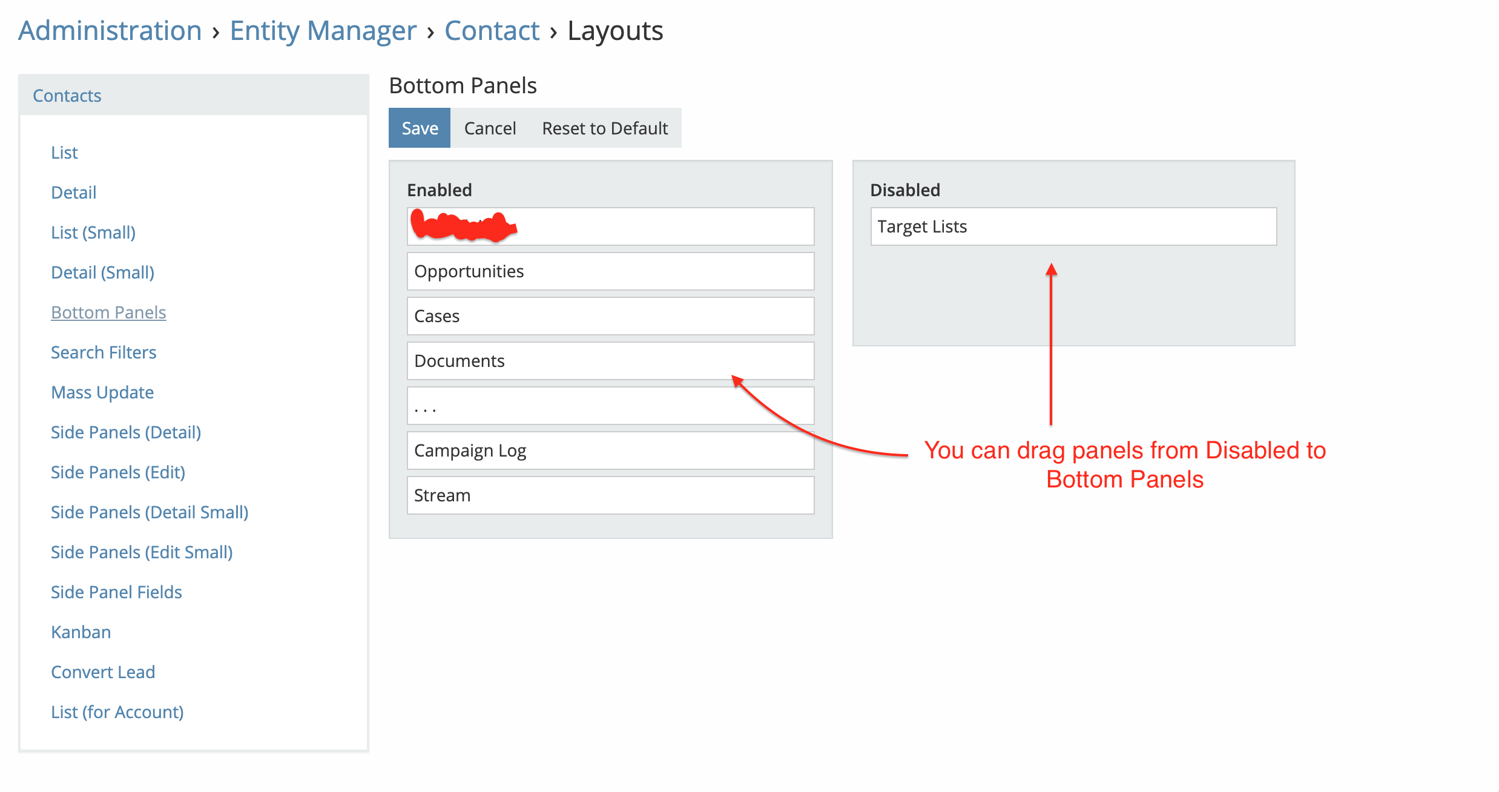Go to Entity Manager breadcrumb
The image size is (1499, 792).
pos(323,31)
